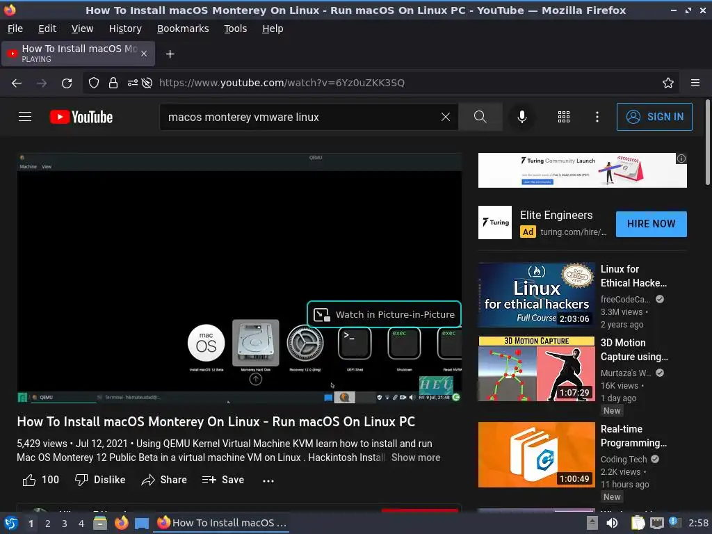Click the ad info icon on Turing banner
The image size is (712, 534).
click(681, 159)
